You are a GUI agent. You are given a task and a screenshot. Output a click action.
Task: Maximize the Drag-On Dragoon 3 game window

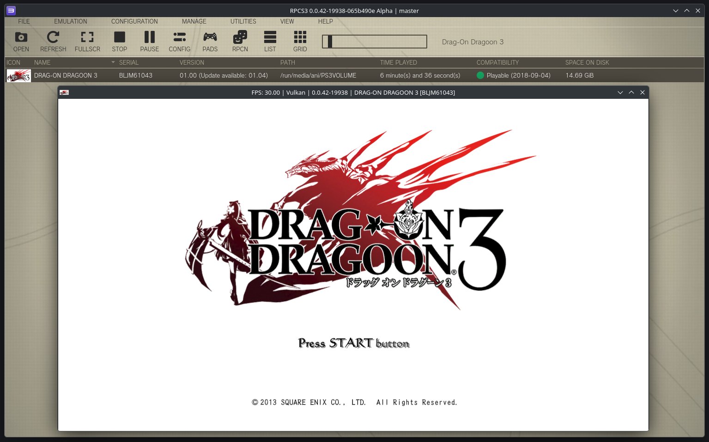point(631,92)
